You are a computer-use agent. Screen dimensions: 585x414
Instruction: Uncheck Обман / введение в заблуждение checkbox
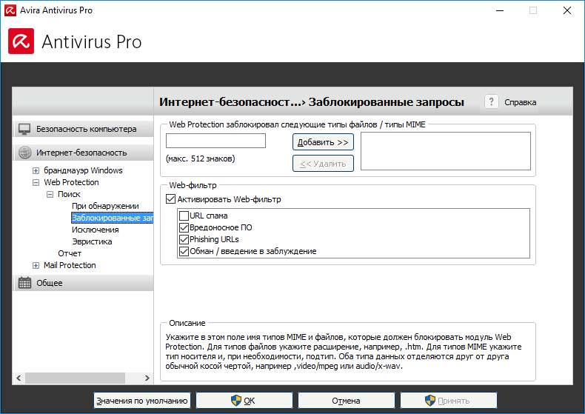point(184,251)
